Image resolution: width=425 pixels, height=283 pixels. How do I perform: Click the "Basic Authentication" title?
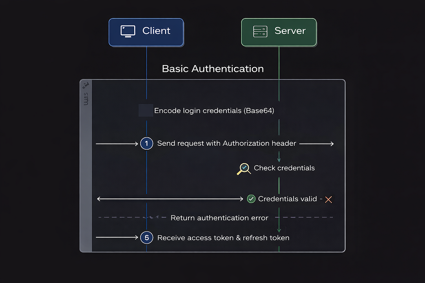point(213,69)
